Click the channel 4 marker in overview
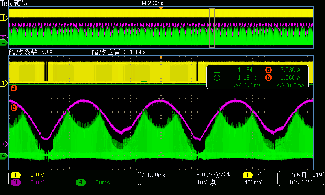 click(4, 43)
